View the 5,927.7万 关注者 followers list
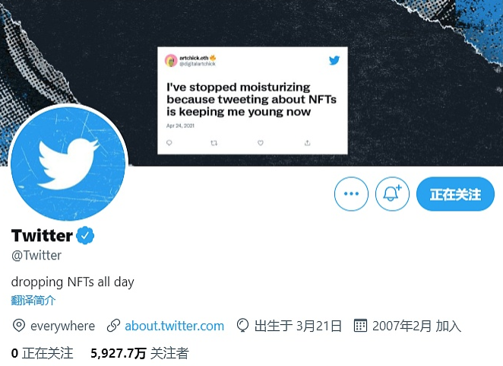 pos(140,353)
